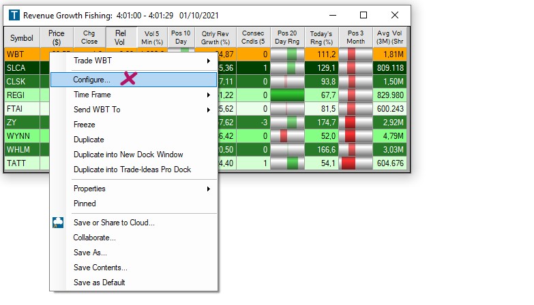Click the cloud icon beside Save or Share
The width and height of the screenshot is (534, 305).
(58, 223)
